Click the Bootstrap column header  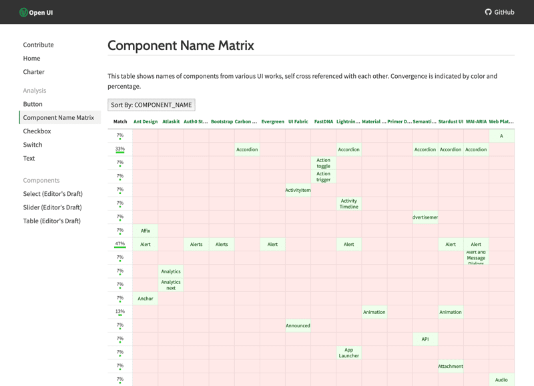pos(222,121)
